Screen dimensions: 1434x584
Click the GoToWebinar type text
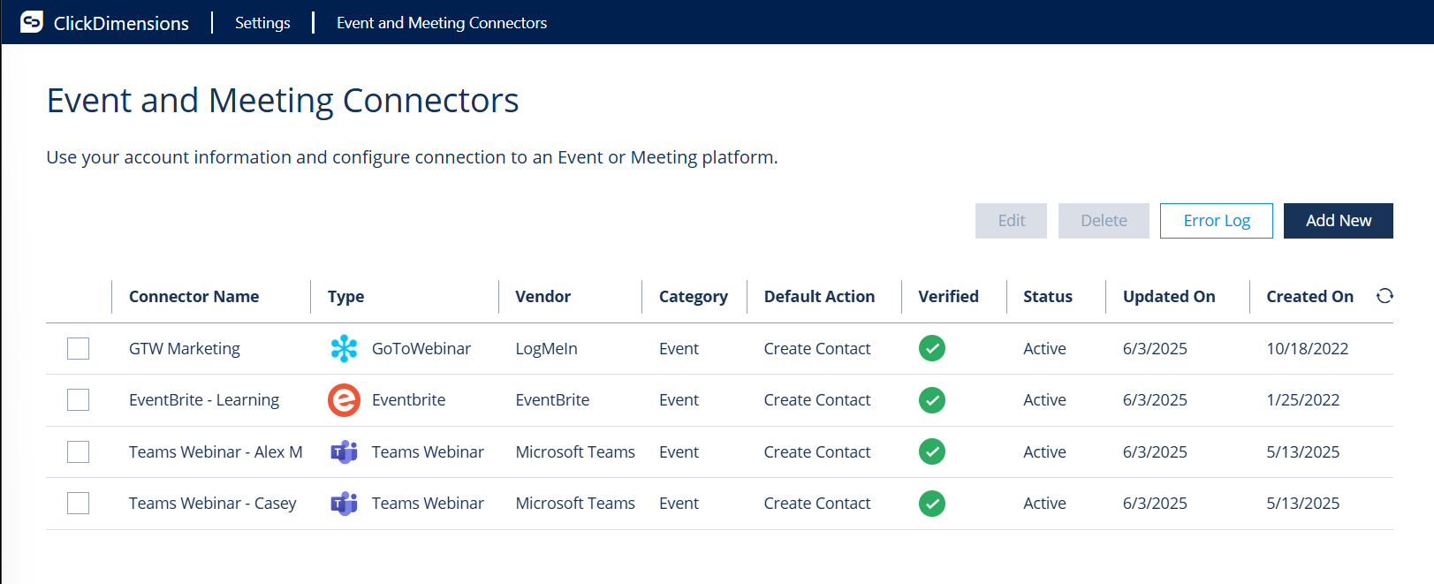pos(421,349)
